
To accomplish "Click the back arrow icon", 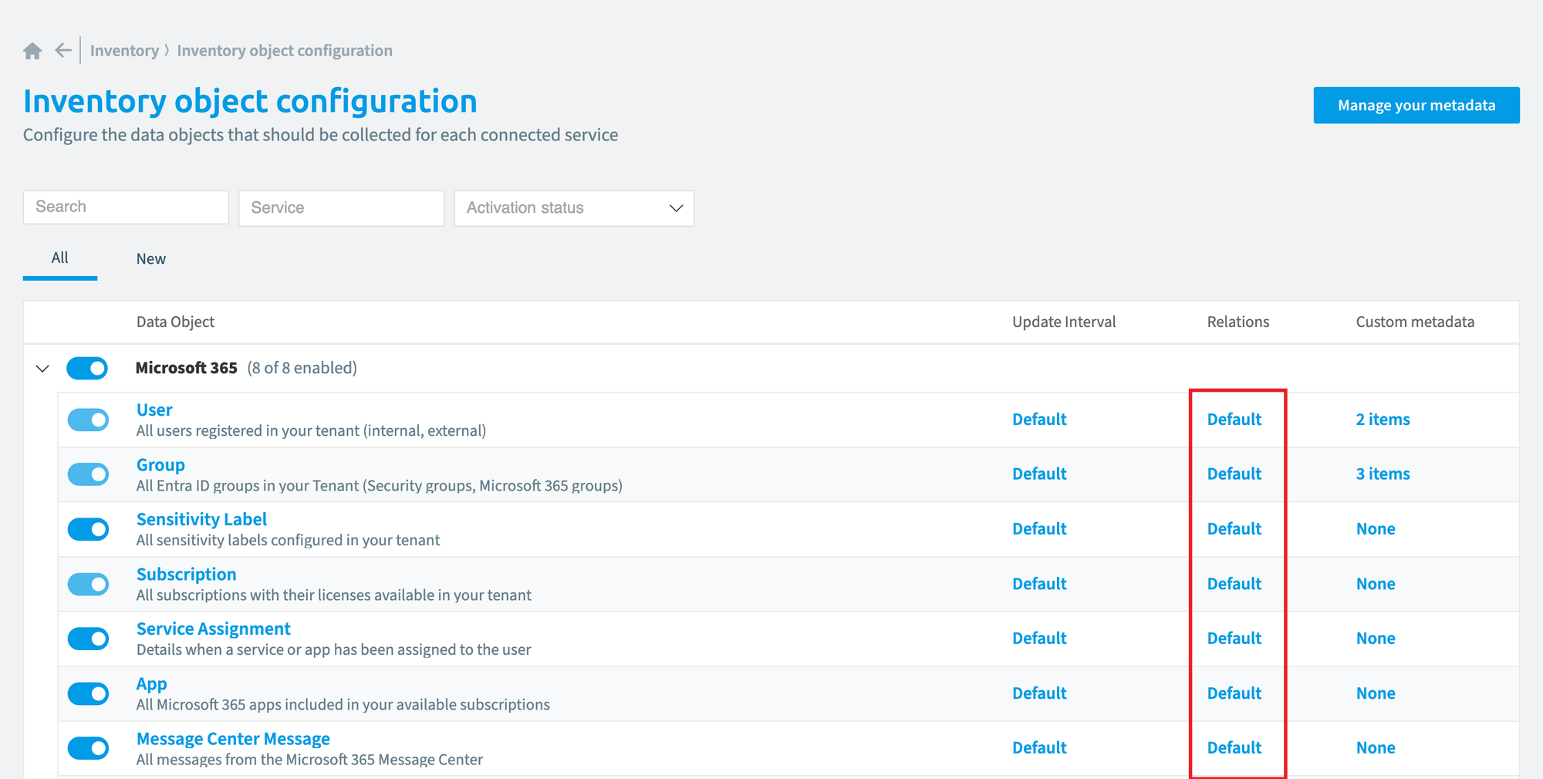I will pos(63,51).
